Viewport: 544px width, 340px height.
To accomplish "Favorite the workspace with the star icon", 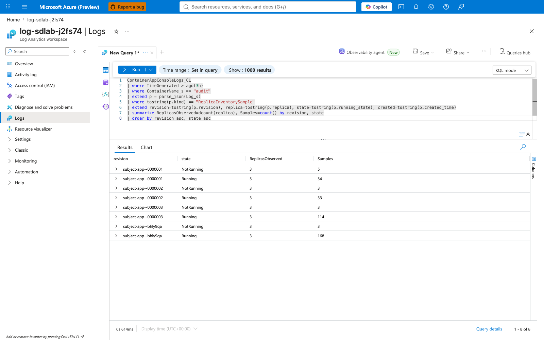I will [116, 31].
